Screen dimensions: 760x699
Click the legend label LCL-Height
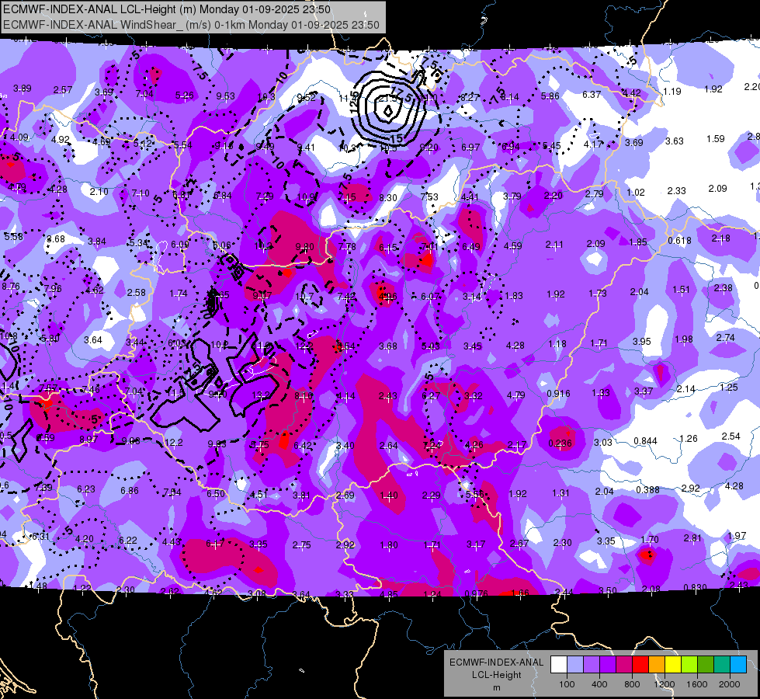point(496,675)
